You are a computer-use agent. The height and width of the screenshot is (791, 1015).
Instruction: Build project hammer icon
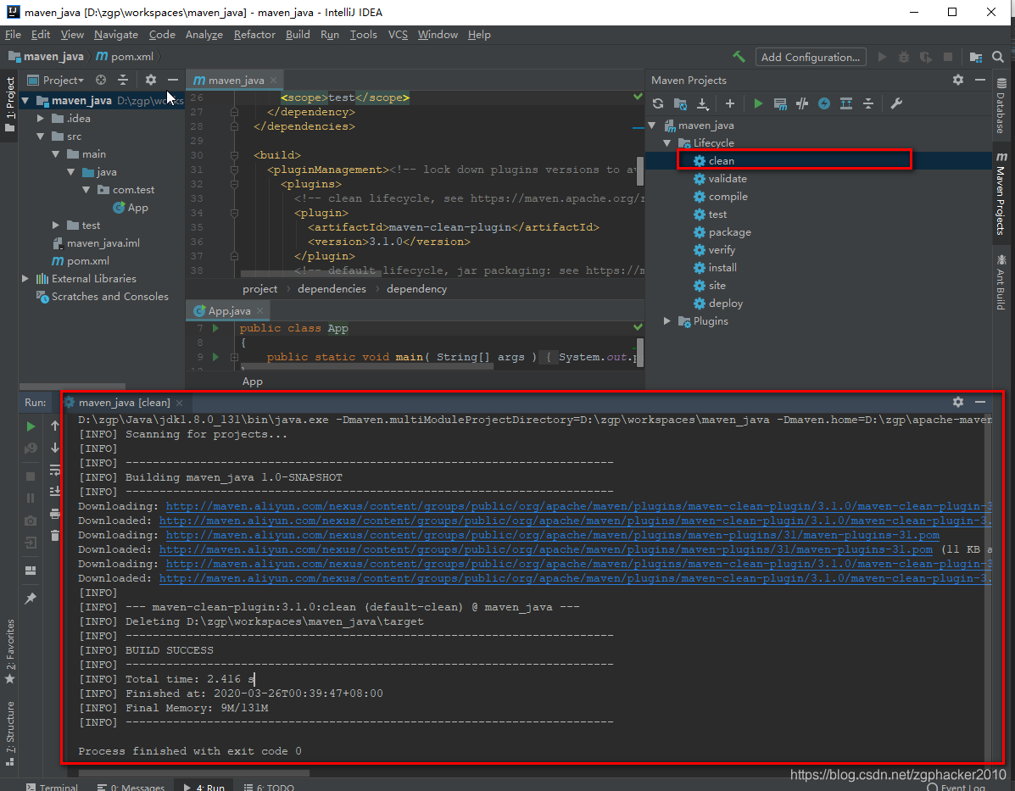click(x=739, y=57)
